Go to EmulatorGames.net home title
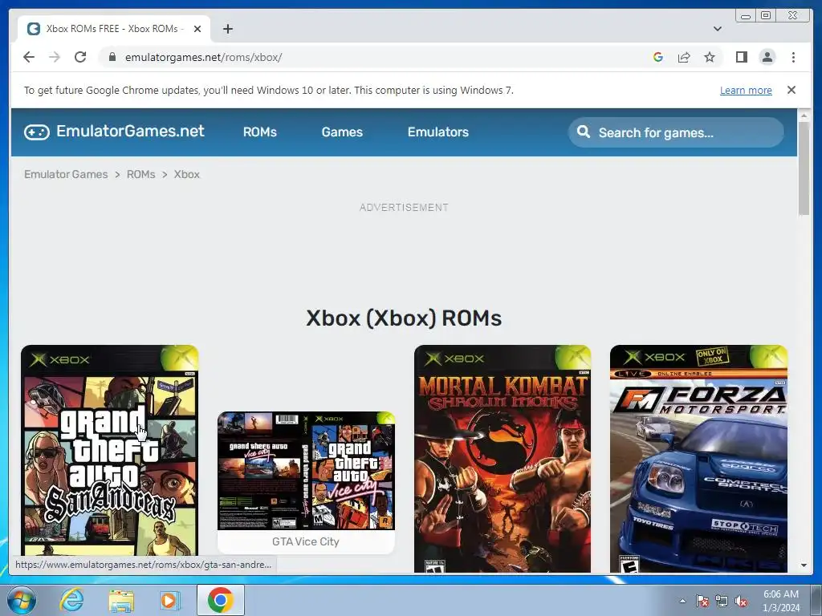The image size is (822, 616). pyautogui.click(x=130, y=131)
